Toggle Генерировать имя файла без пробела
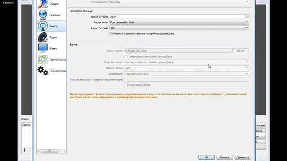Viewport: 287px width, 161px height. pyautogui.click(x=126, y=57)
